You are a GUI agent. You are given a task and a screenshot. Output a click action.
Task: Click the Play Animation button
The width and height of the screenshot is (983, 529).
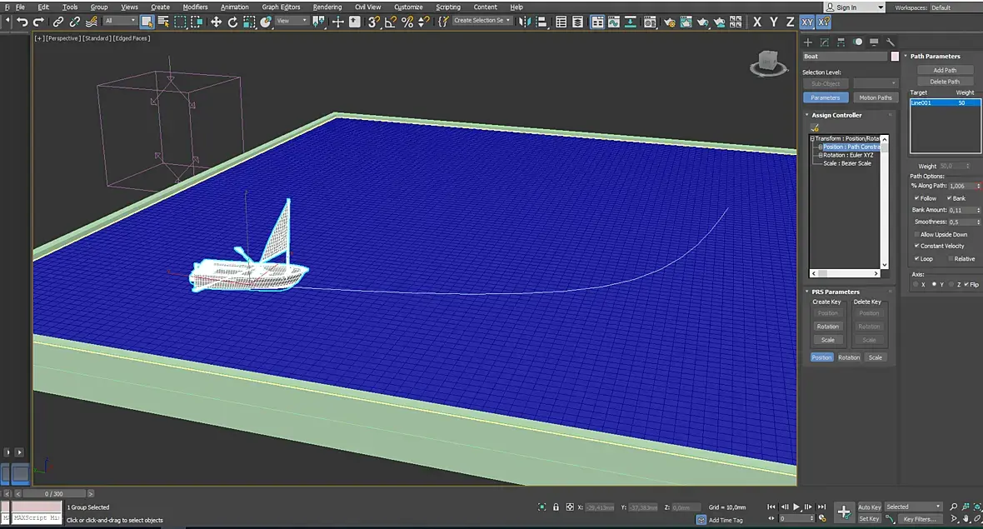tap(796, 507)
